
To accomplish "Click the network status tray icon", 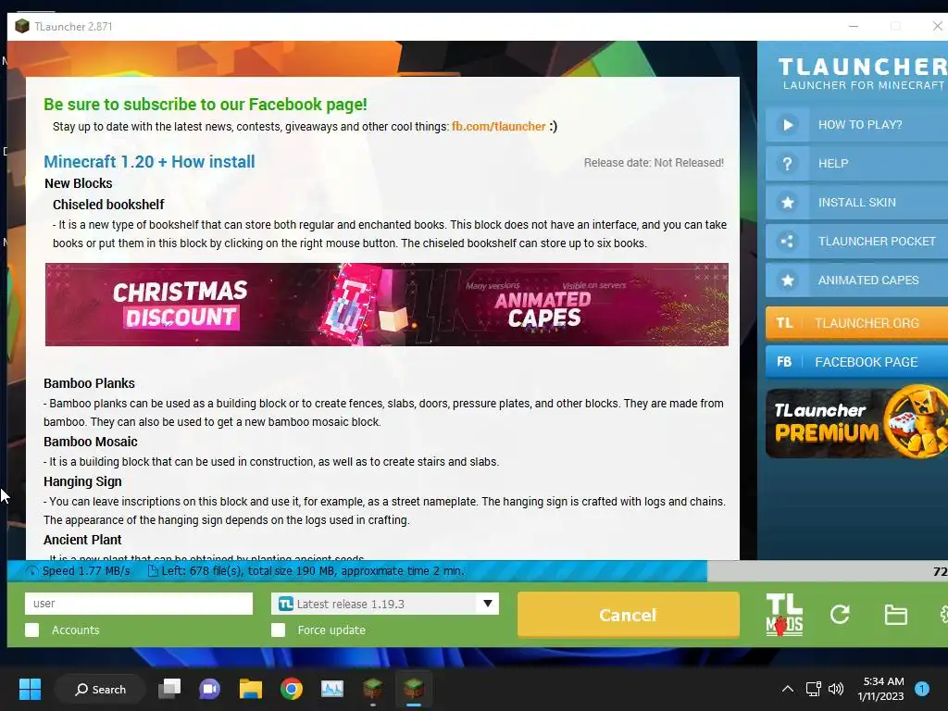I will click(x=813, y=689).
